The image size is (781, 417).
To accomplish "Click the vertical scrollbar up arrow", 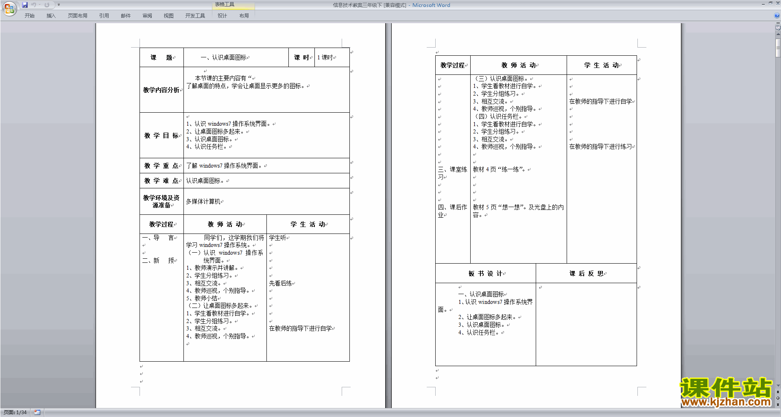I will pos(778,35).
